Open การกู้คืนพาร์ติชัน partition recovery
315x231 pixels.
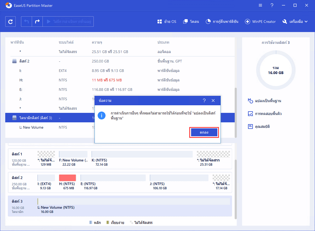click(222, 21)
